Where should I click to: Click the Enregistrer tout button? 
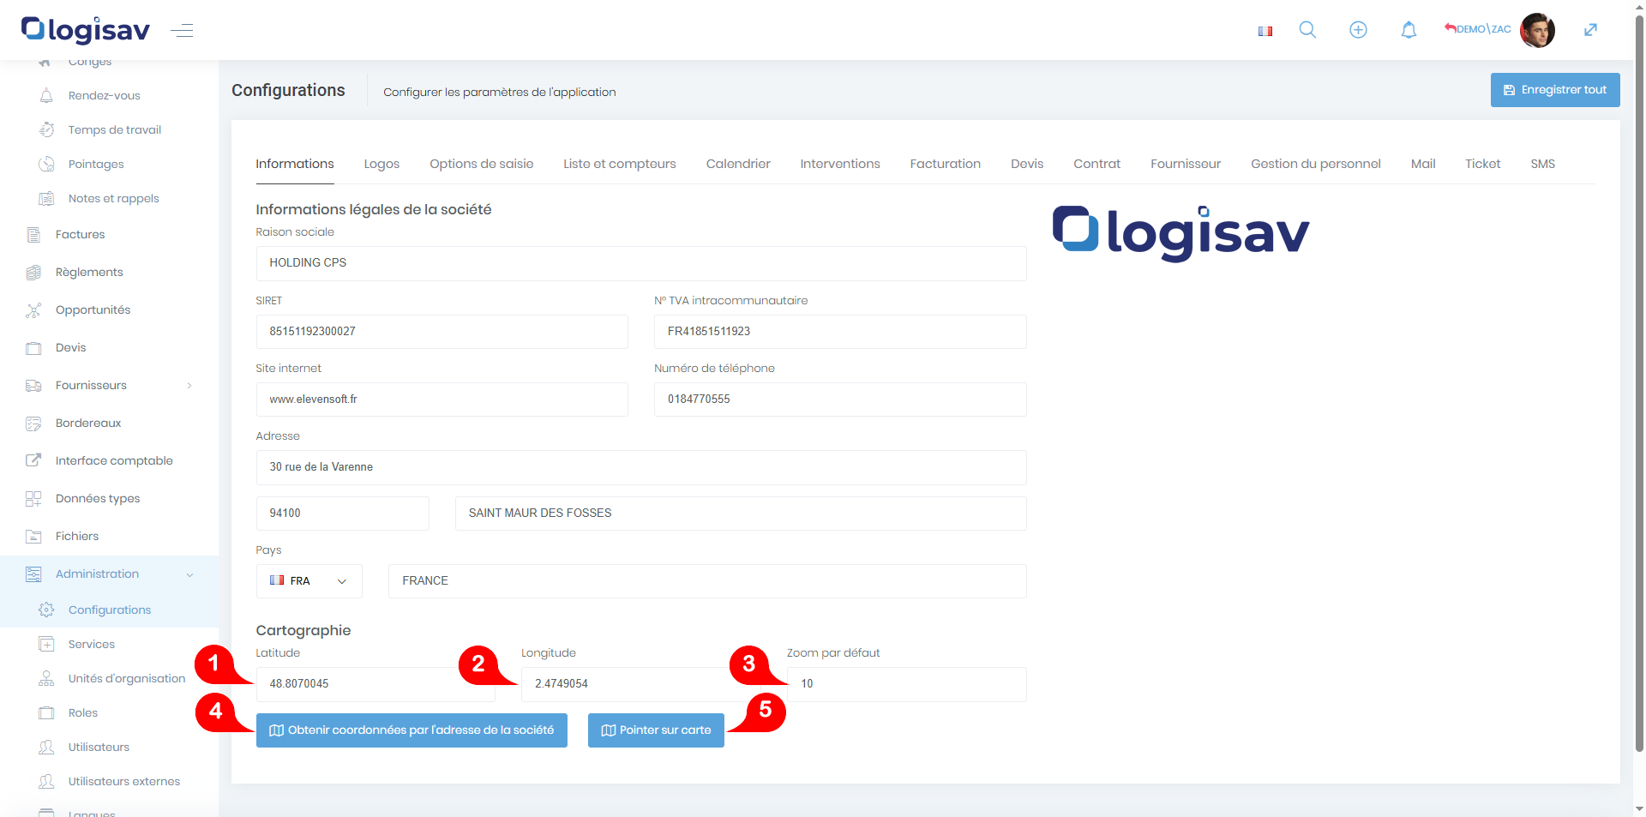tap(1554, 90)
